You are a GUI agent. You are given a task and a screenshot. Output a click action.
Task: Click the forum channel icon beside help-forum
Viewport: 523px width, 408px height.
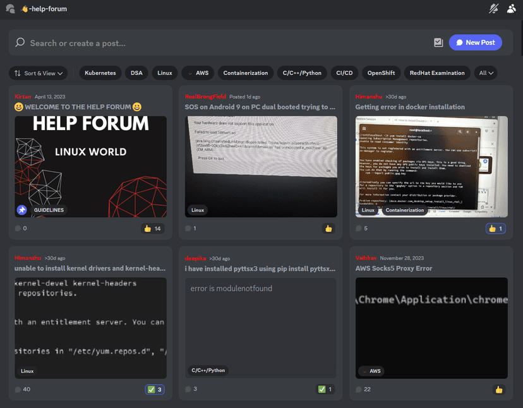[x=10, y=9]
